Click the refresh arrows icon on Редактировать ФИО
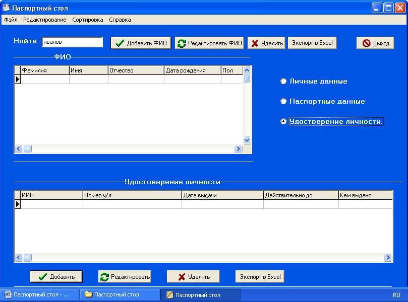 click(x=182, y=43)
